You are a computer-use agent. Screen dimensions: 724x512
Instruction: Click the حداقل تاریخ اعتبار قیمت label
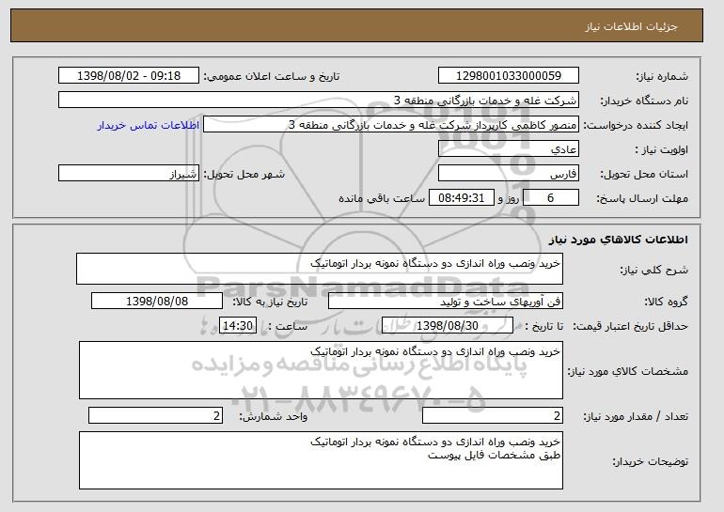631,327
